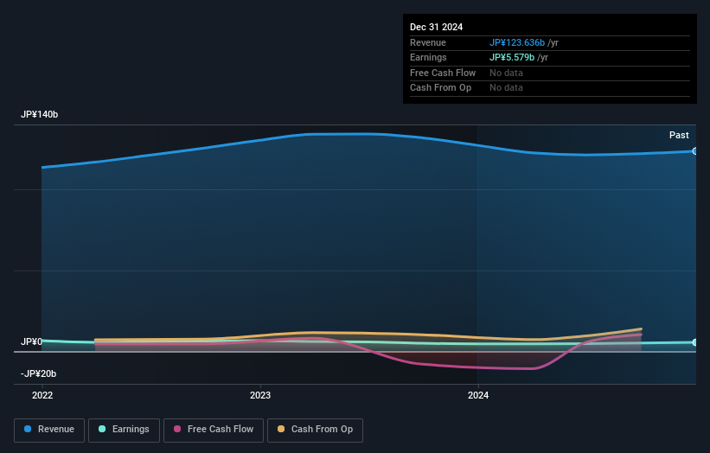Click the 2024 x-axis label
Image resolution: width=710 pixels, height=453 pixels.
click(x=478, y=396)
